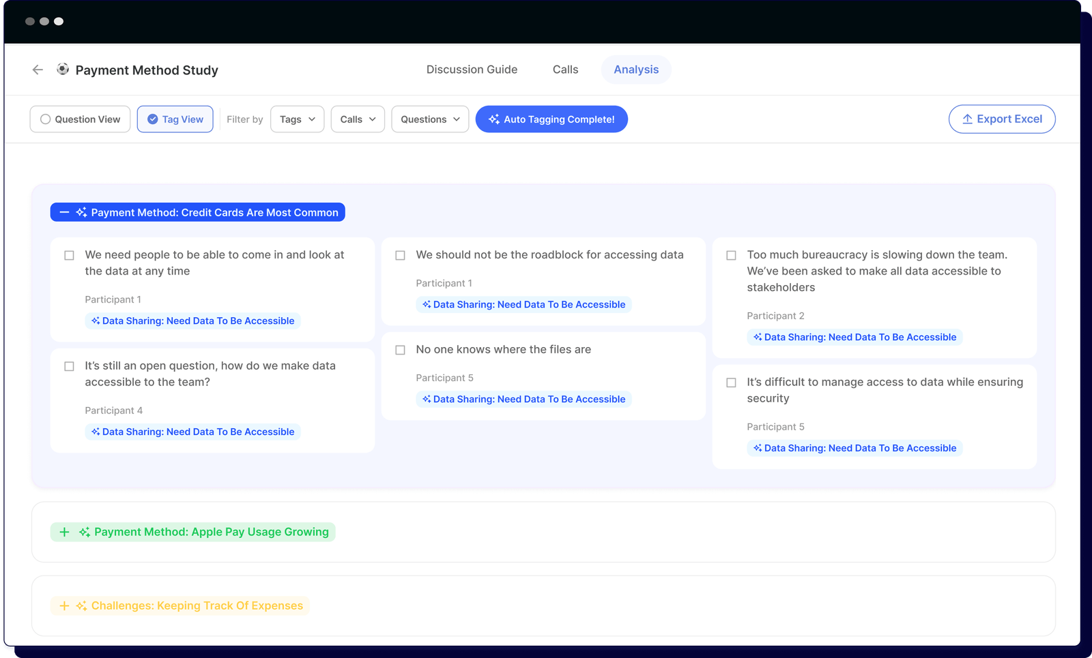Click the study logo icon beside Payment Method Study
Screen dimensions: 1092x658
[x=63, y=69]
